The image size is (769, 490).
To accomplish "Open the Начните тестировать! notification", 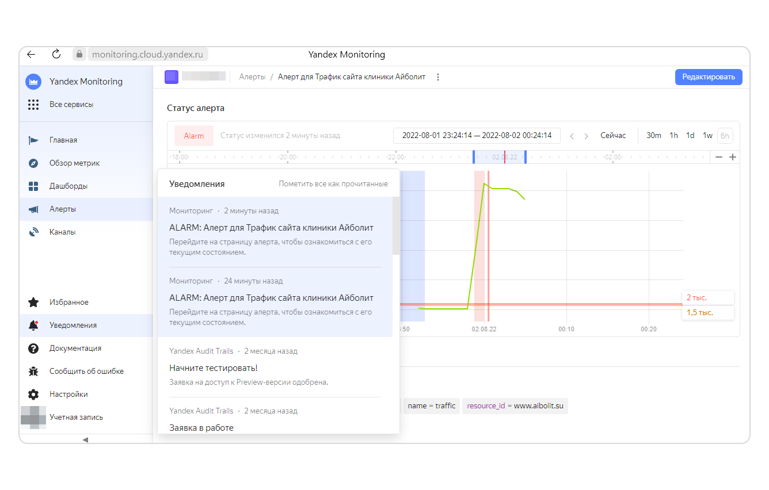I will point(275,367).
